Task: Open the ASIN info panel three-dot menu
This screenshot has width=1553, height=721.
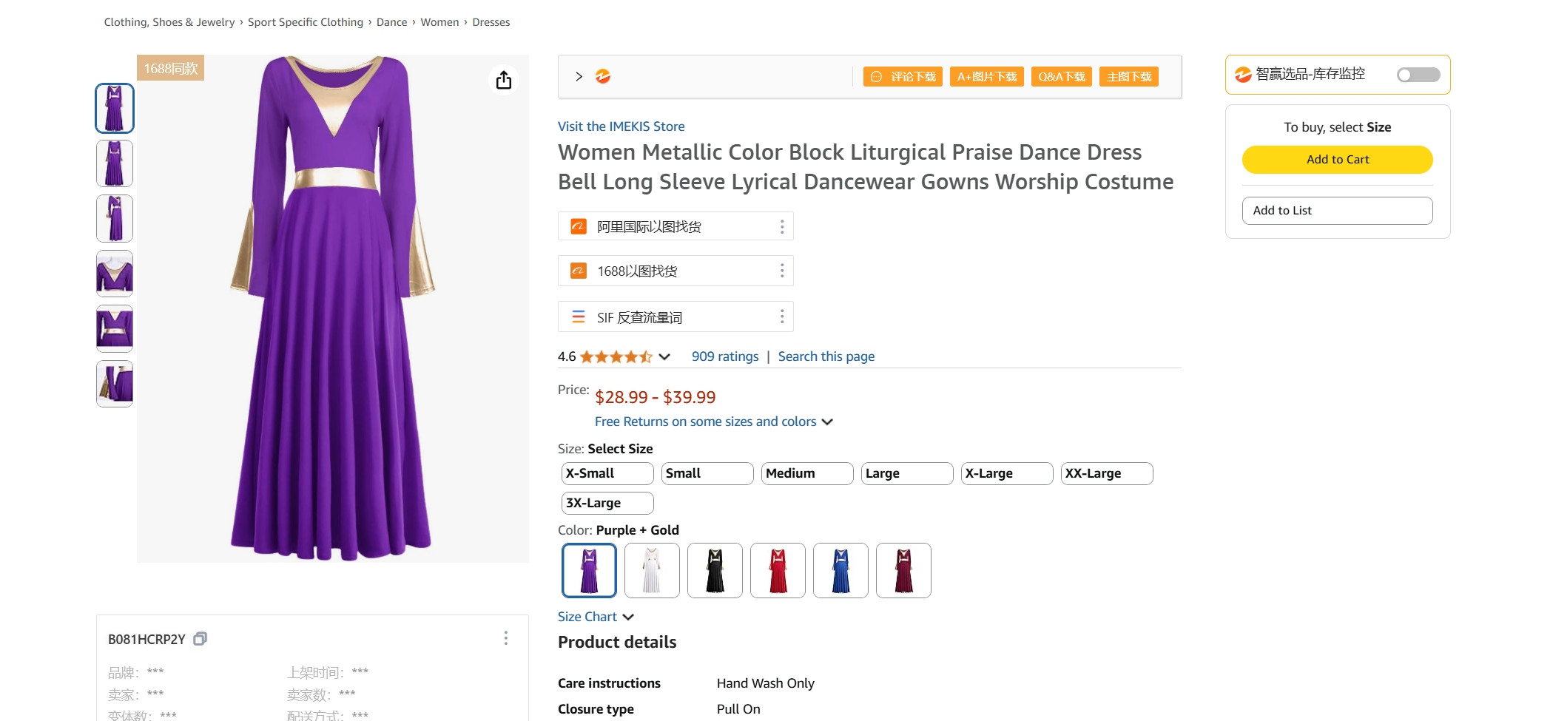Action: [506, 638]
